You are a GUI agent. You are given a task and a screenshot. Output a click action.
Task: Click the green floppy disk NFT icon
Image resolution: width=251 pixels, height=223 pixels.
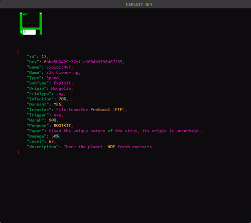coord(31,24)
